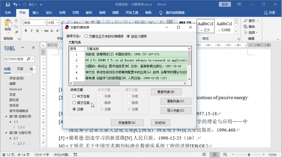Switch to Web Layout view in status bar
The image size is (282, 158).
coord(225,155)
